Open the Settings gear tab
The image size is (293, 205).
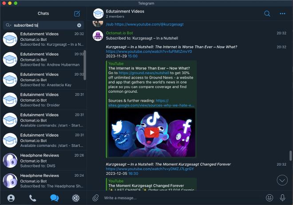coord(76,198)
